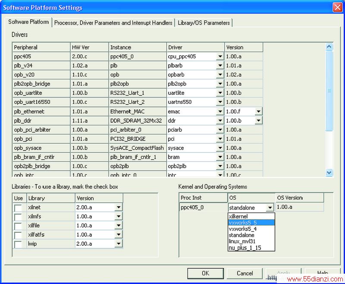Click the SysACE_CompactFlash instance cell
Image resolution: width=345 pixels, height=284 pixels.
[138, 148]
